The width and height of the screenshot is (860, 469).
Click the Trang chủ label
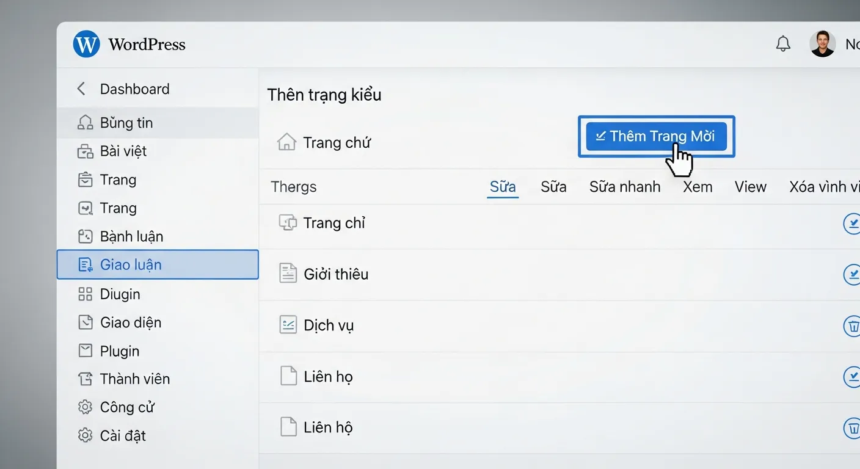pyautogui.click(x=337, y=143)
